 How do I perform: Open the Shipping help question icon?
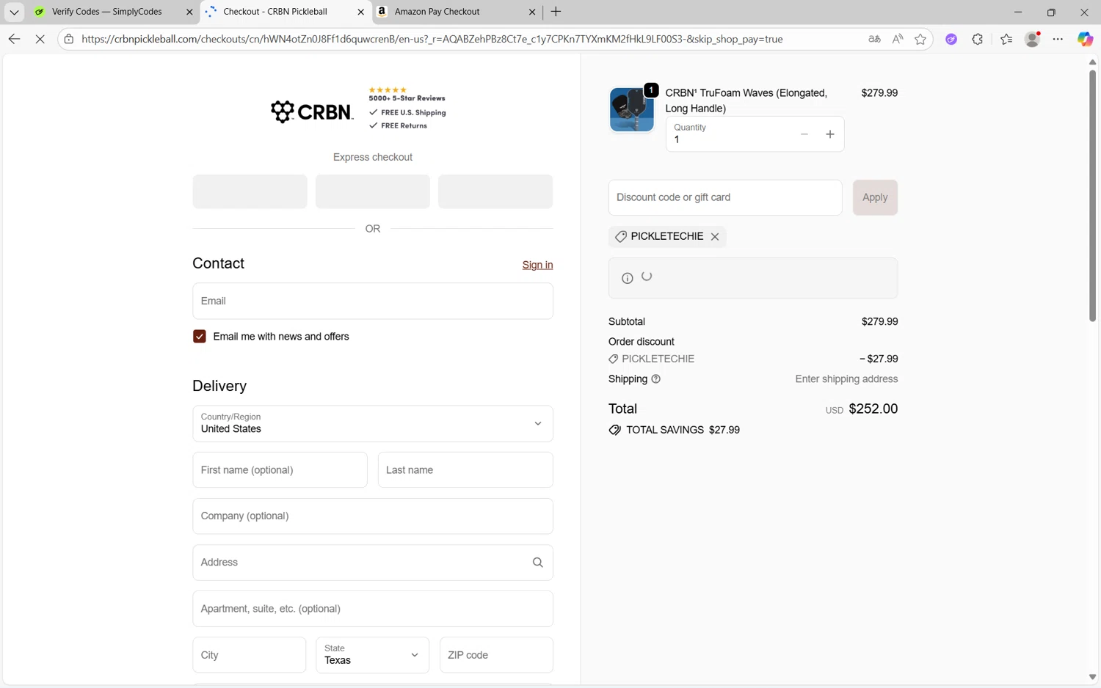pos(656,379)
